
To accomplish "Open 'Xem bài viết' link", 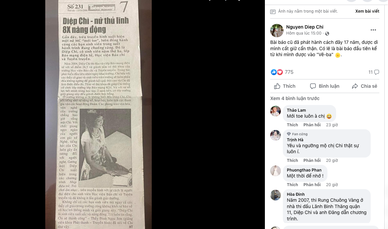I will [367, 11].
